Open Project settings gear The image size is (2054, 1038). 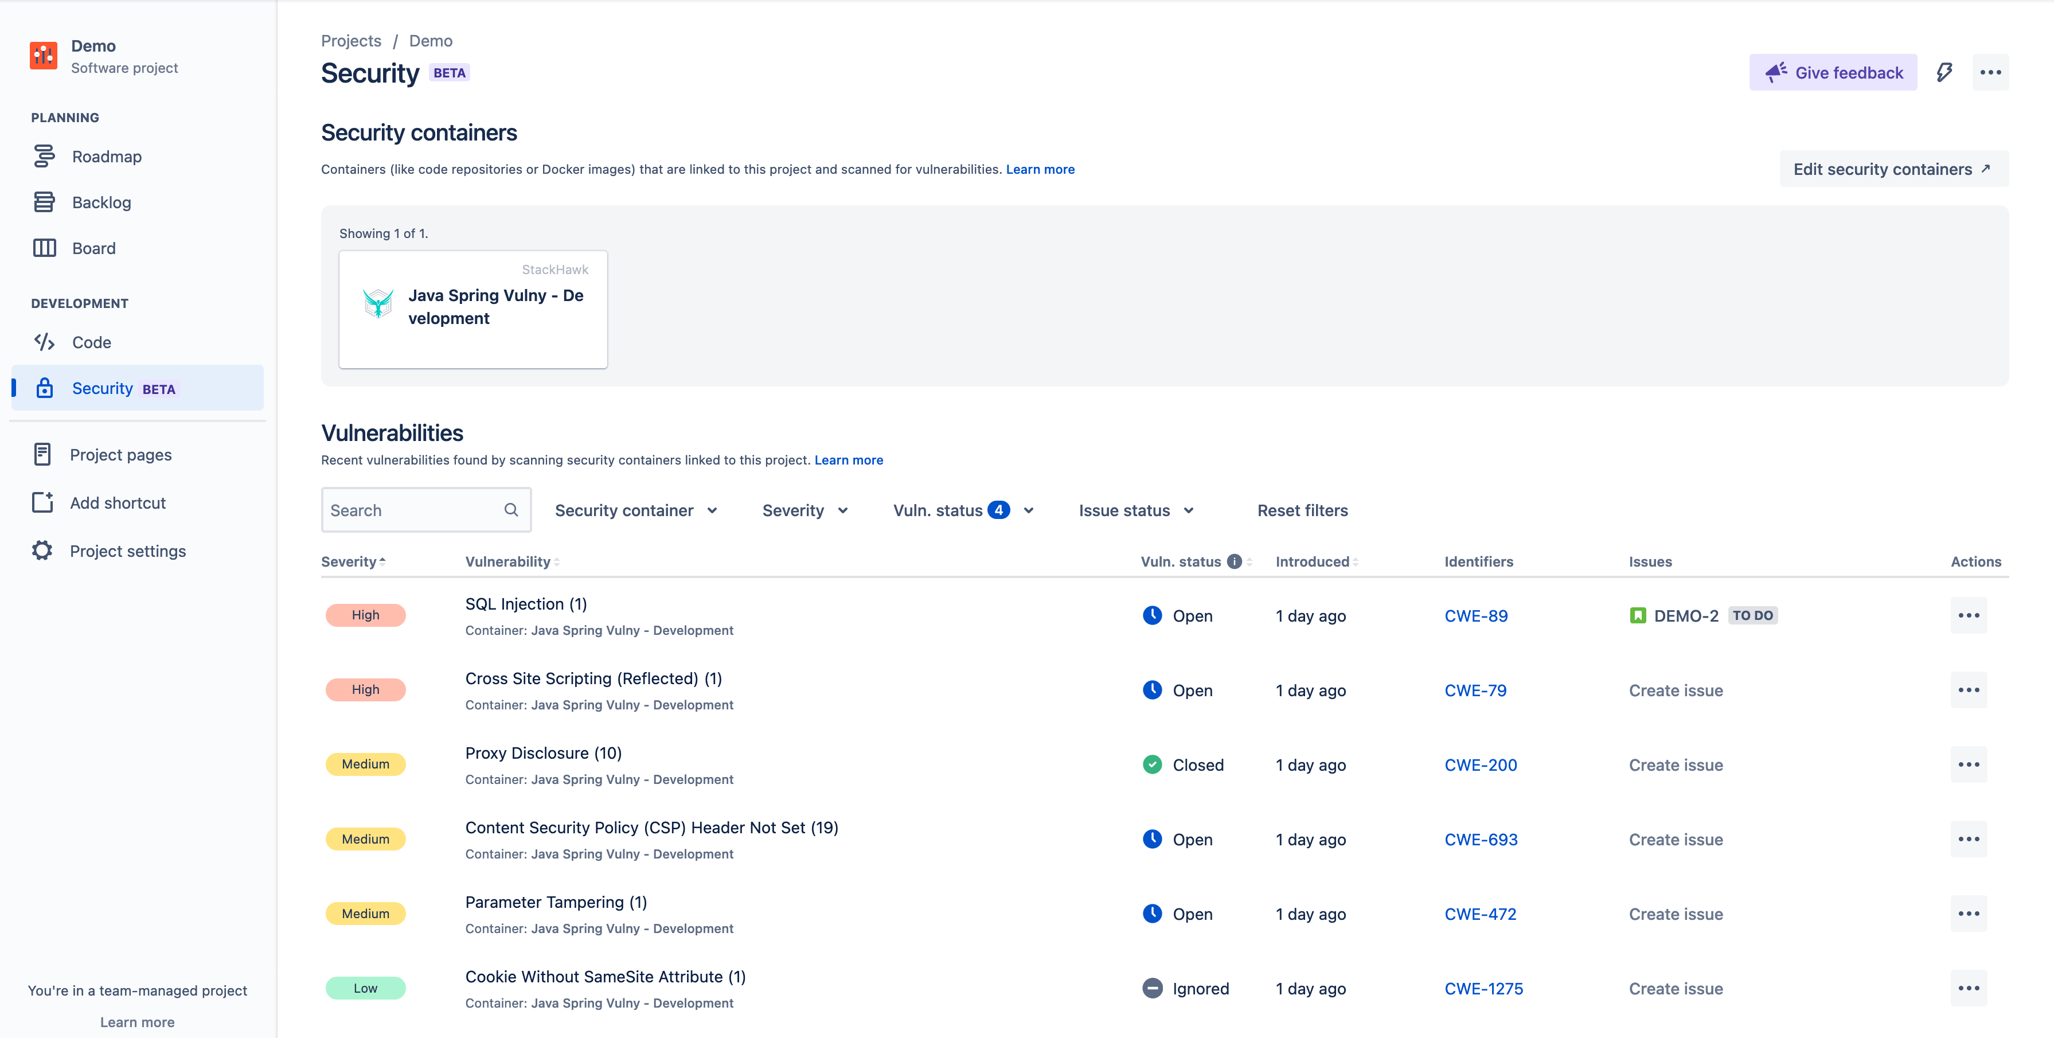[42, 550]
